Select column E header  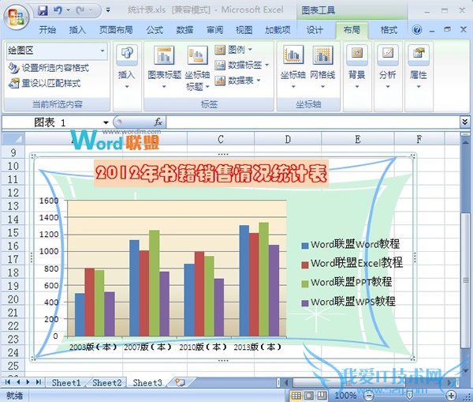[358, 139]
